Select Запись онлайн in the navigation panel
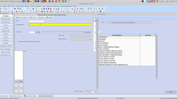 click(6, 52)
